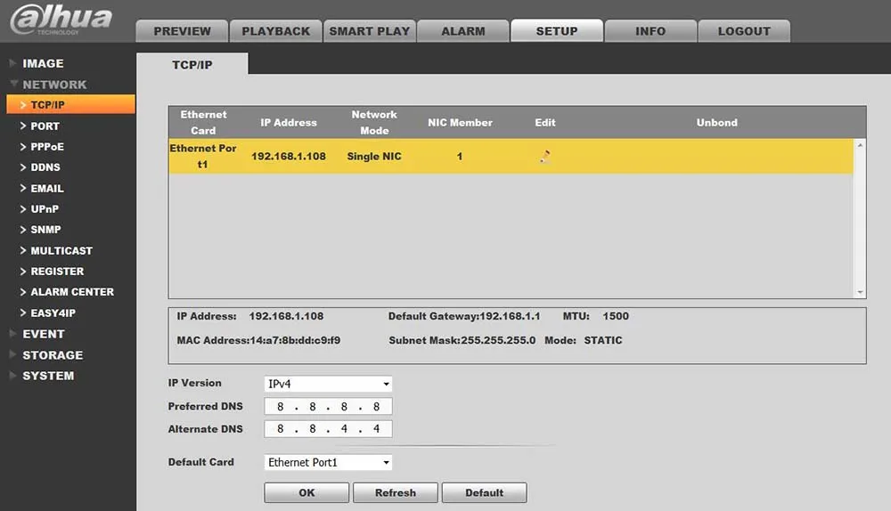This screenshot has height=511, width=891.
Task: Edit Ethernet Port1 using the pencil icon
Action: click(545, 156)
